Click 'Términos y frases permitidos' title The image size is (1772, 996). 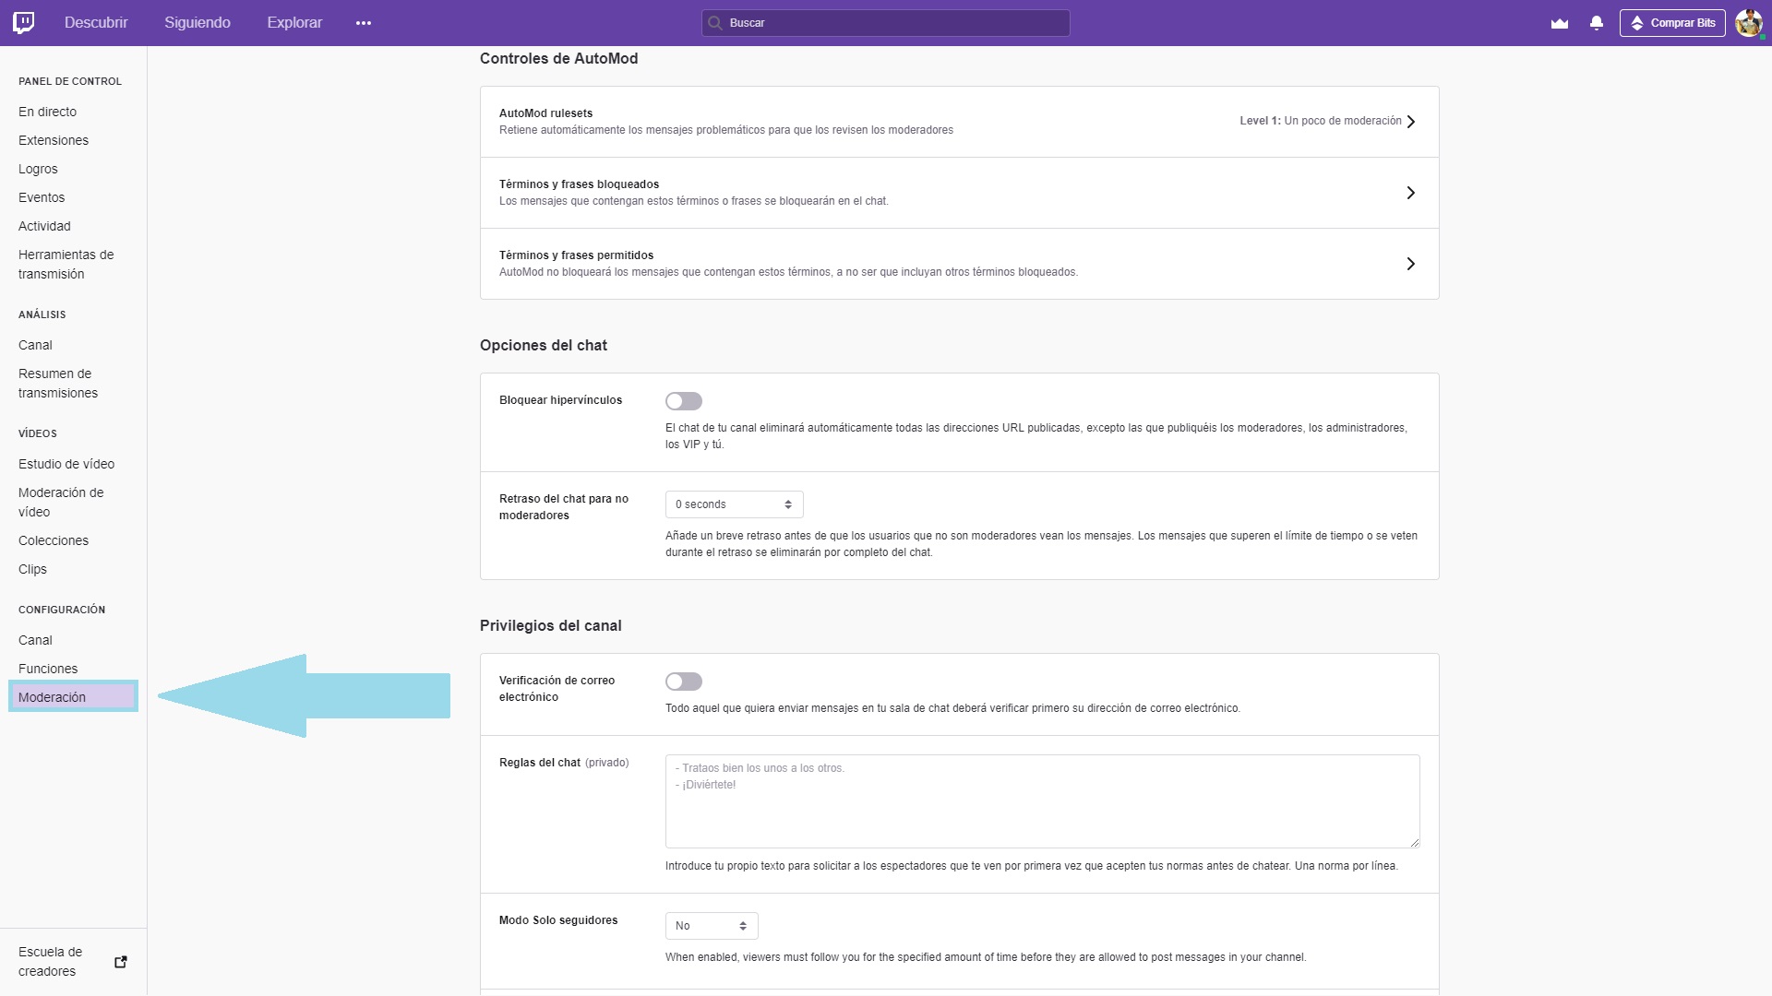576,255
